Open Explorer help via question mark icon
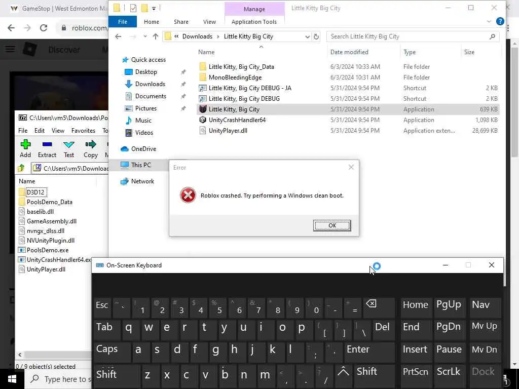Viewport: 519px width, 389px height. tap(500, 21)
